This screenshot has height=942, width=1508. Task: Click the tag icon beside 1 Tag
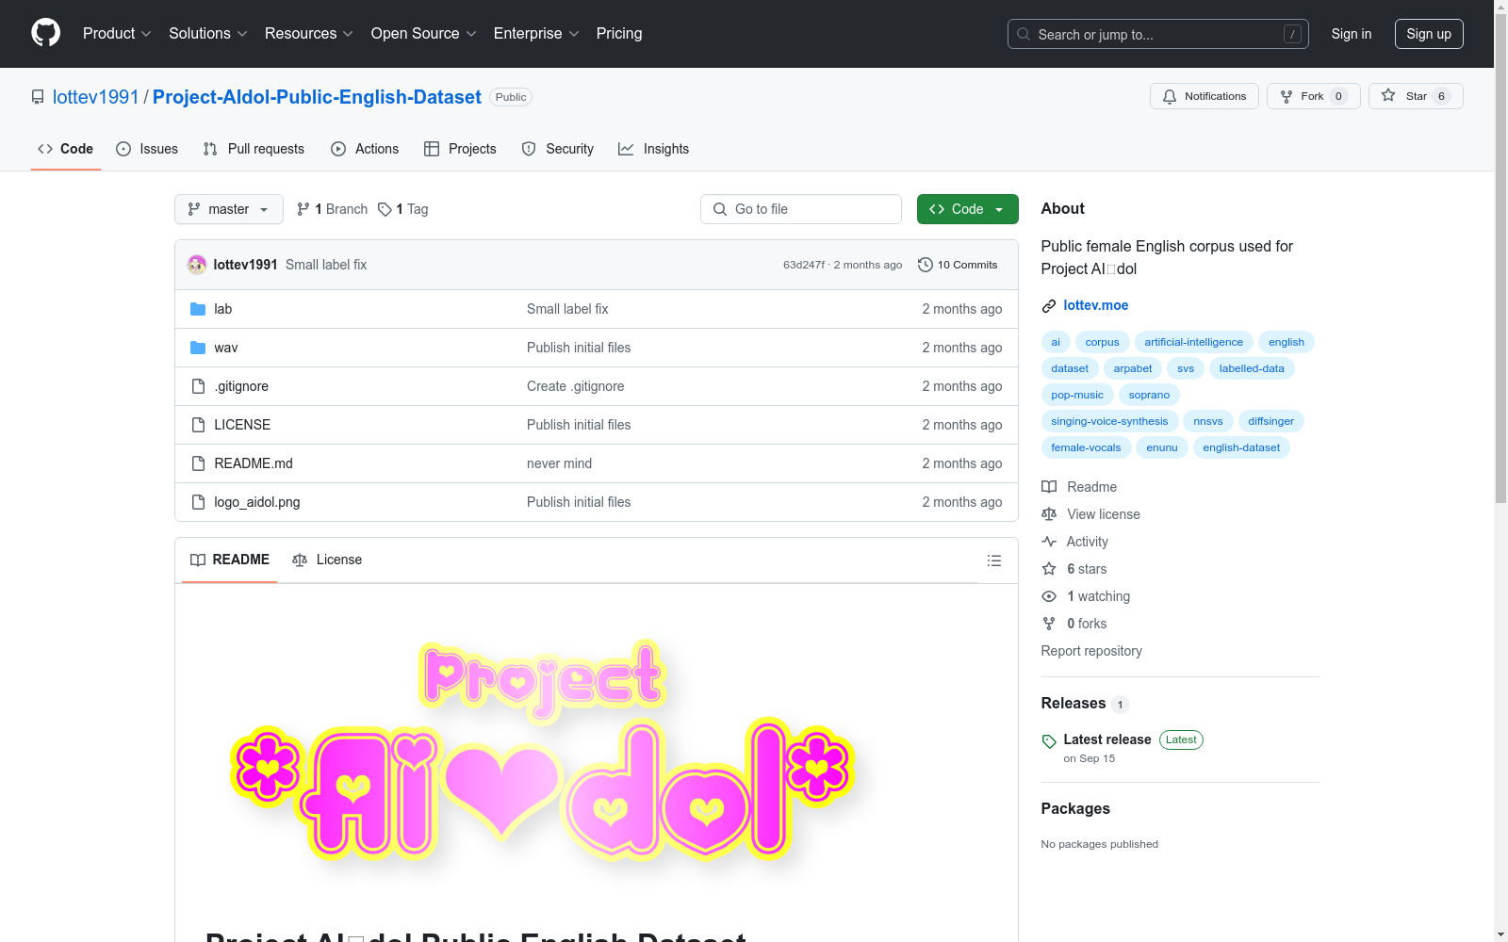385,209
